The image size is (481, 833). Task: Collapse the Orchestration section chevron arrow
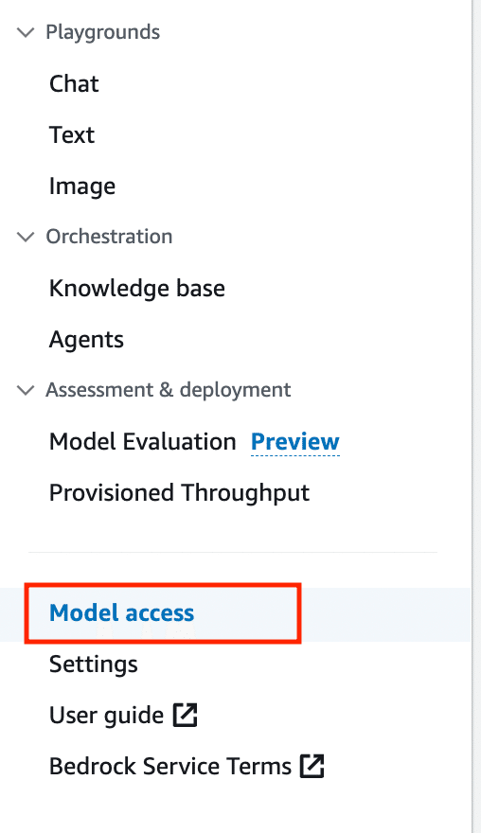[26, 237]
